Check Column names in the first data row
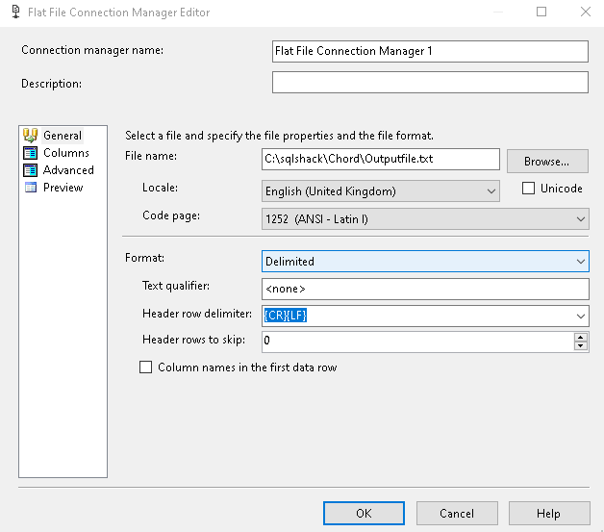 [146, 367]
